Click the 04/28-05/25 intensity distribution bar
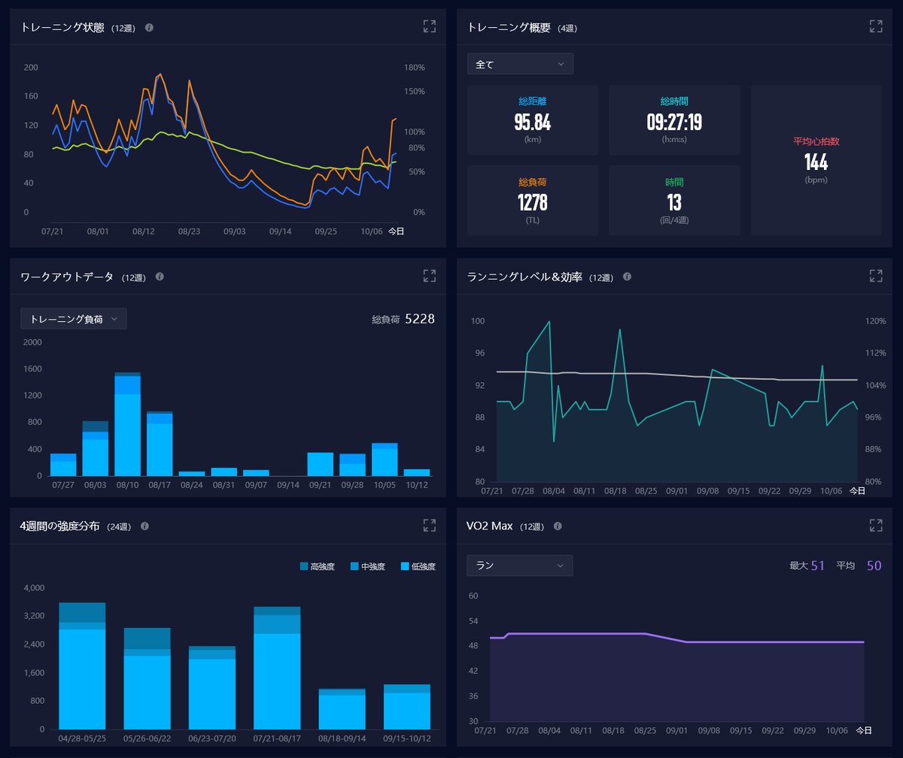Screen dimensions: 903x758 (82, 666)
